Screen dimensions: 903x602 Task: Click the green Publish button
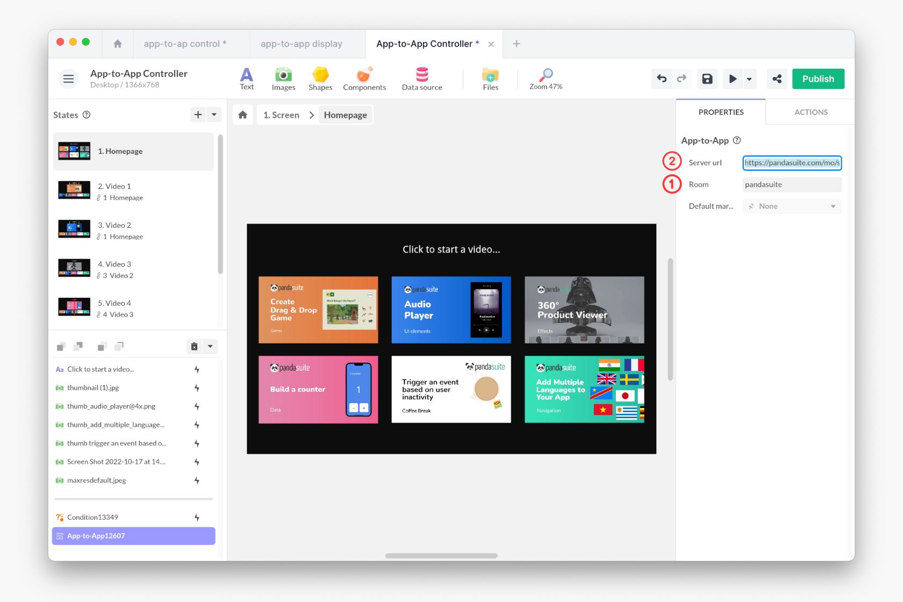818,78
